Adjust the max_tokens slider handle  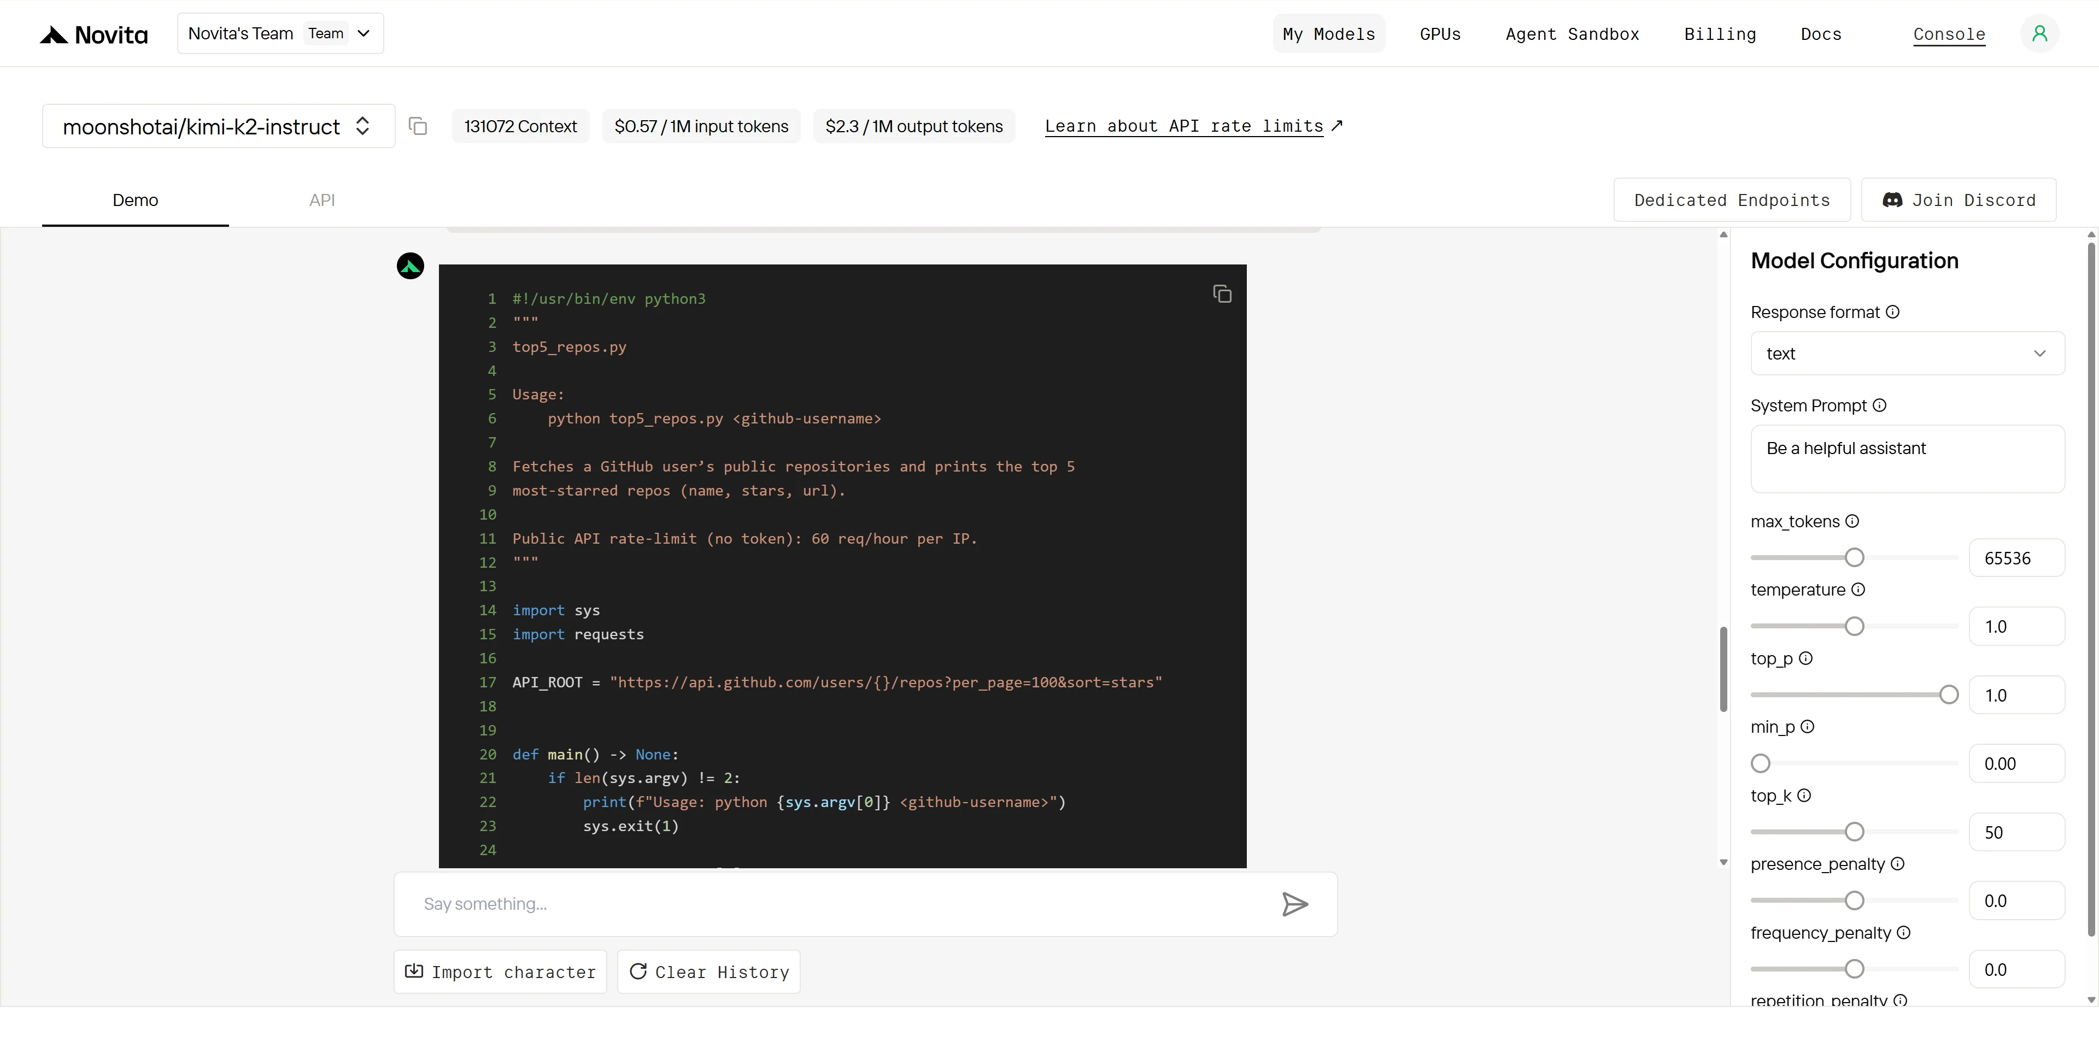(1855, 557)
